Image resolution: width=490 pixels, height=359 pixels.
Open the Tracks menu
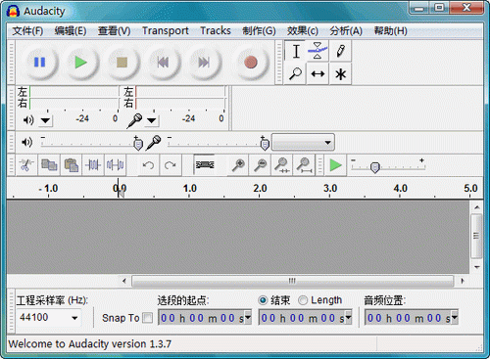216,31
